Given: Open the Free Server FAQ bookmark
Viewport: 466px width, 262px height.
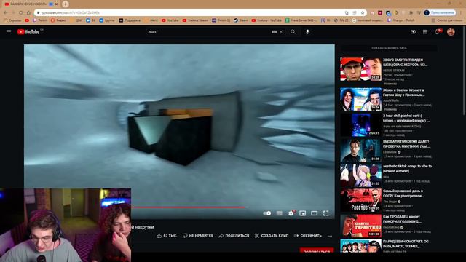Looking at the screenshot, I should [301, 20].
